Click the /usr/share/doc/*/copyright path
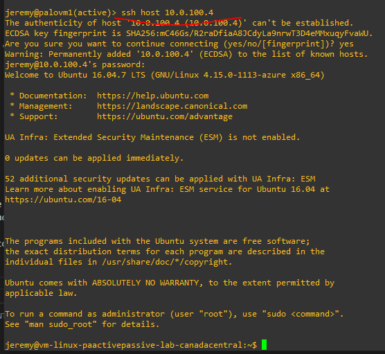Image resolution: width=385 pixels, height=354 pixels. (x=167, y=262)
